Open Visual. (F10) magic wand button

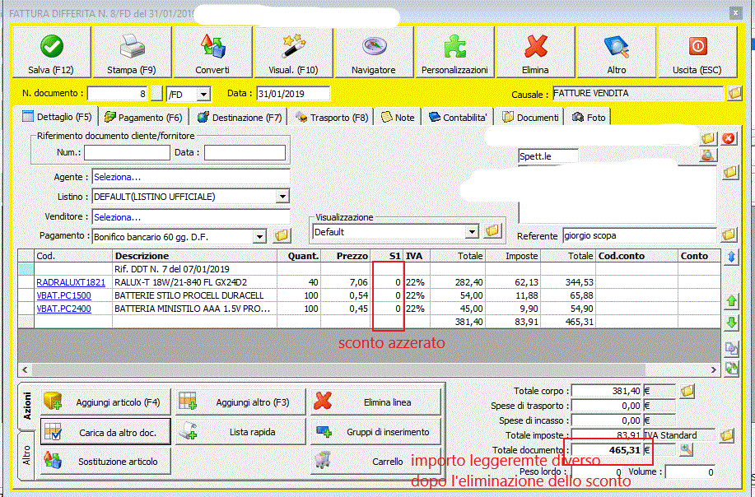293,52
